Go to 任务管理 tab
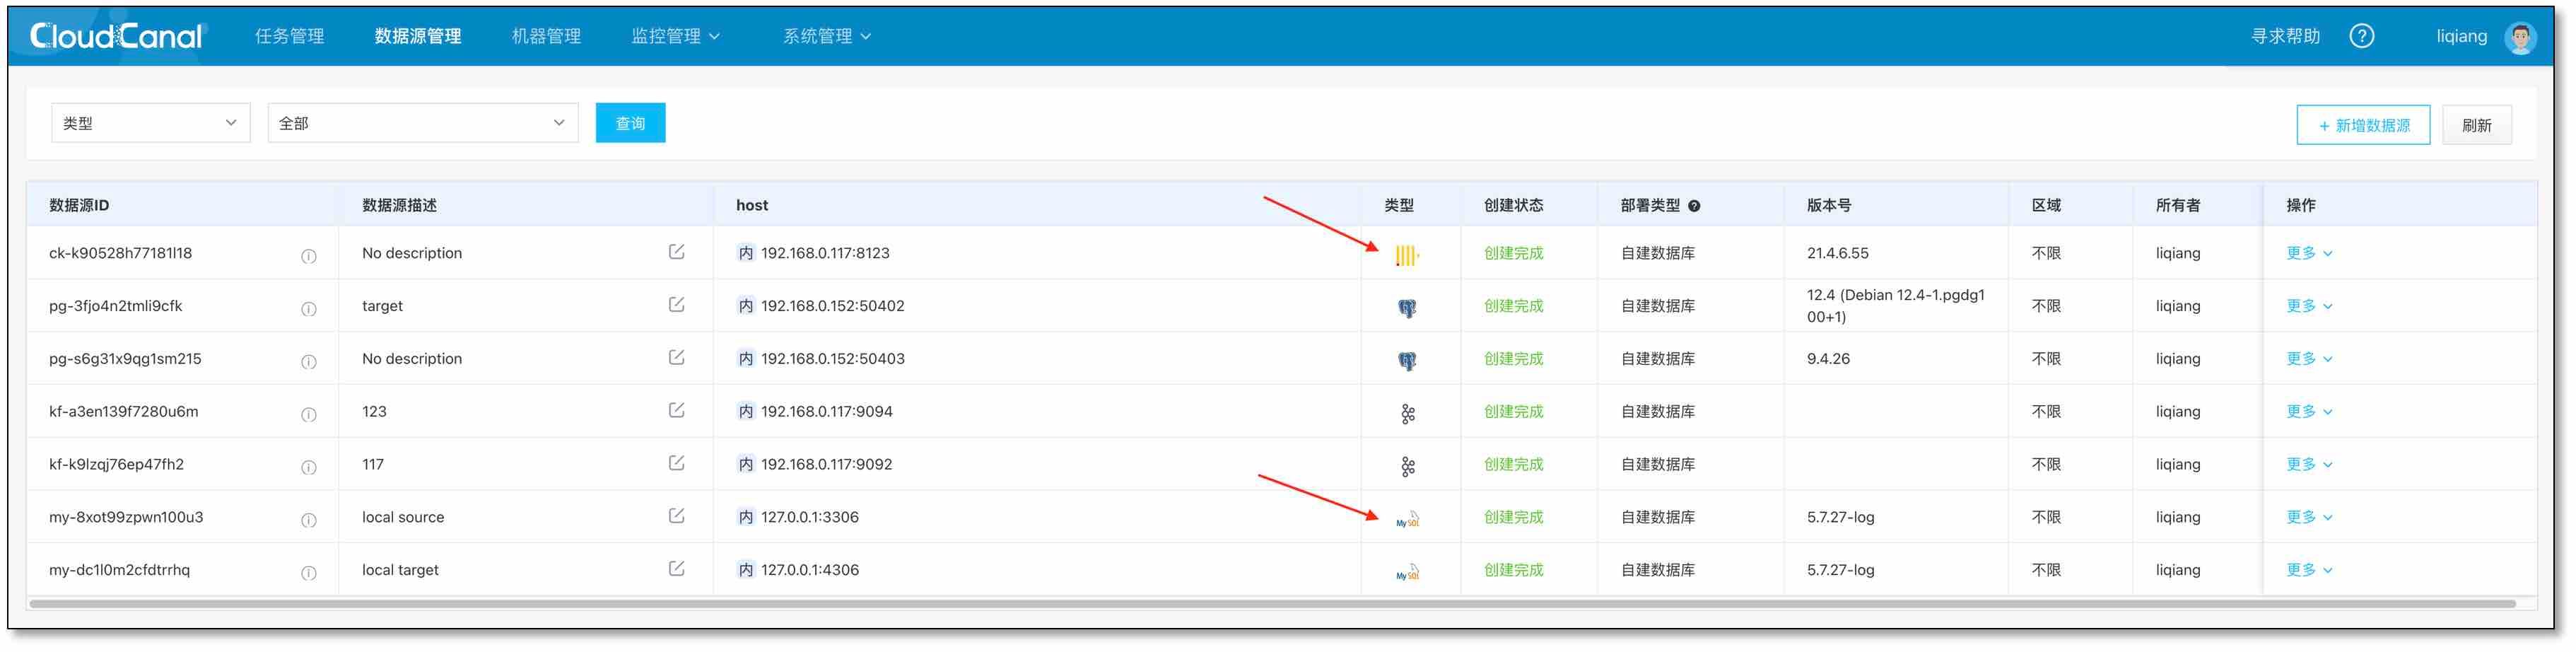Image resolution: width=2576 pixels, height=652 pixels. 289,36
